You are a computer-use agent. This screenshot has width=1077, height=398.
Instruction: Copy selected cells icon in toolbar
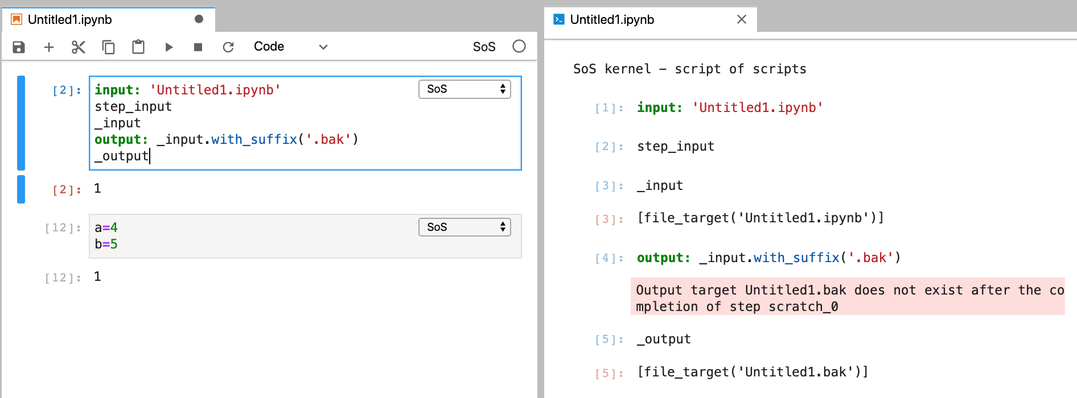tap(108, 47)
